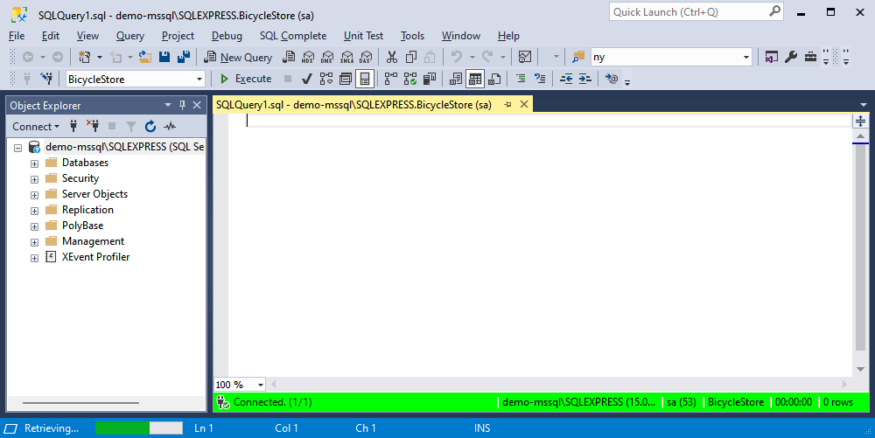Open the Database Engine Query icon
Image resolution: width=875 pixels, height=438 pixels.
click(x=289, y=57)
